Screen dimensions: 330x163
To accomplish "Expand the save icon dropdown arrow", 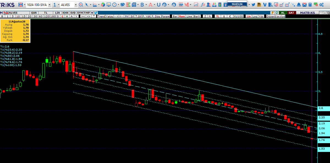I will (x=24, y=5).
